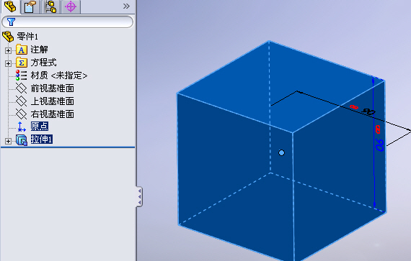Open the DimXpertManager tab
Screen dimensions: 411x261
71,6
